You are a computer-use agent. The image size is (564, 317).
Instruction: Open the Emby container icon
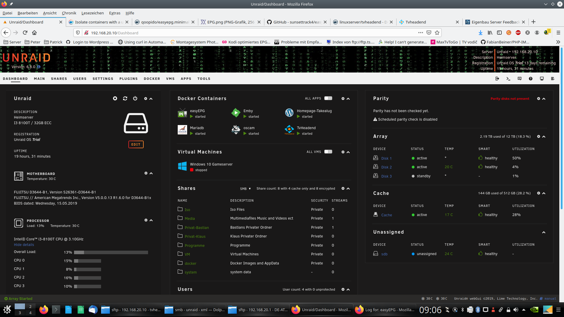point(236,113)
